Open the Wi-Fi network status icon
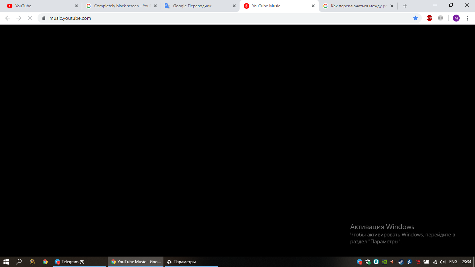Image resolution: width=475 pixels, height=267 pixels. pyautogui.click(x=435, y=262)
